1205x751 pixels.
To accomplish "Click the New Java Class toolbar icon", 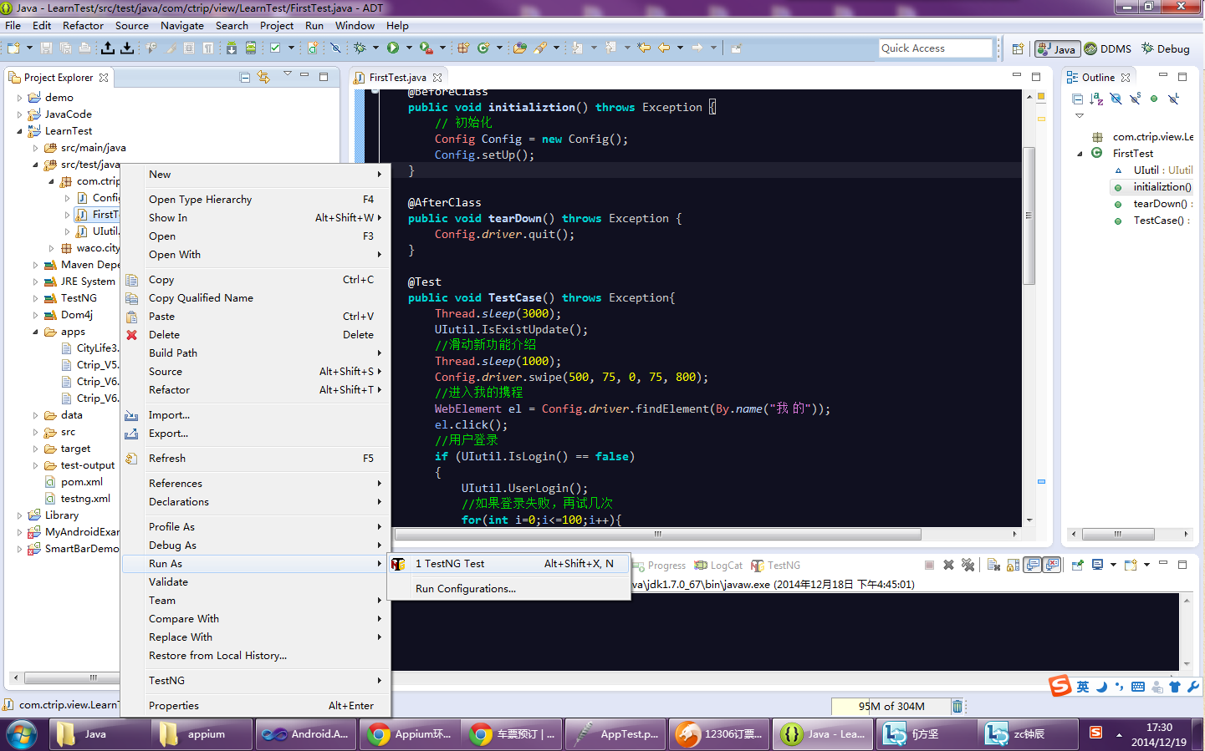I will click(x=483, y=48).
